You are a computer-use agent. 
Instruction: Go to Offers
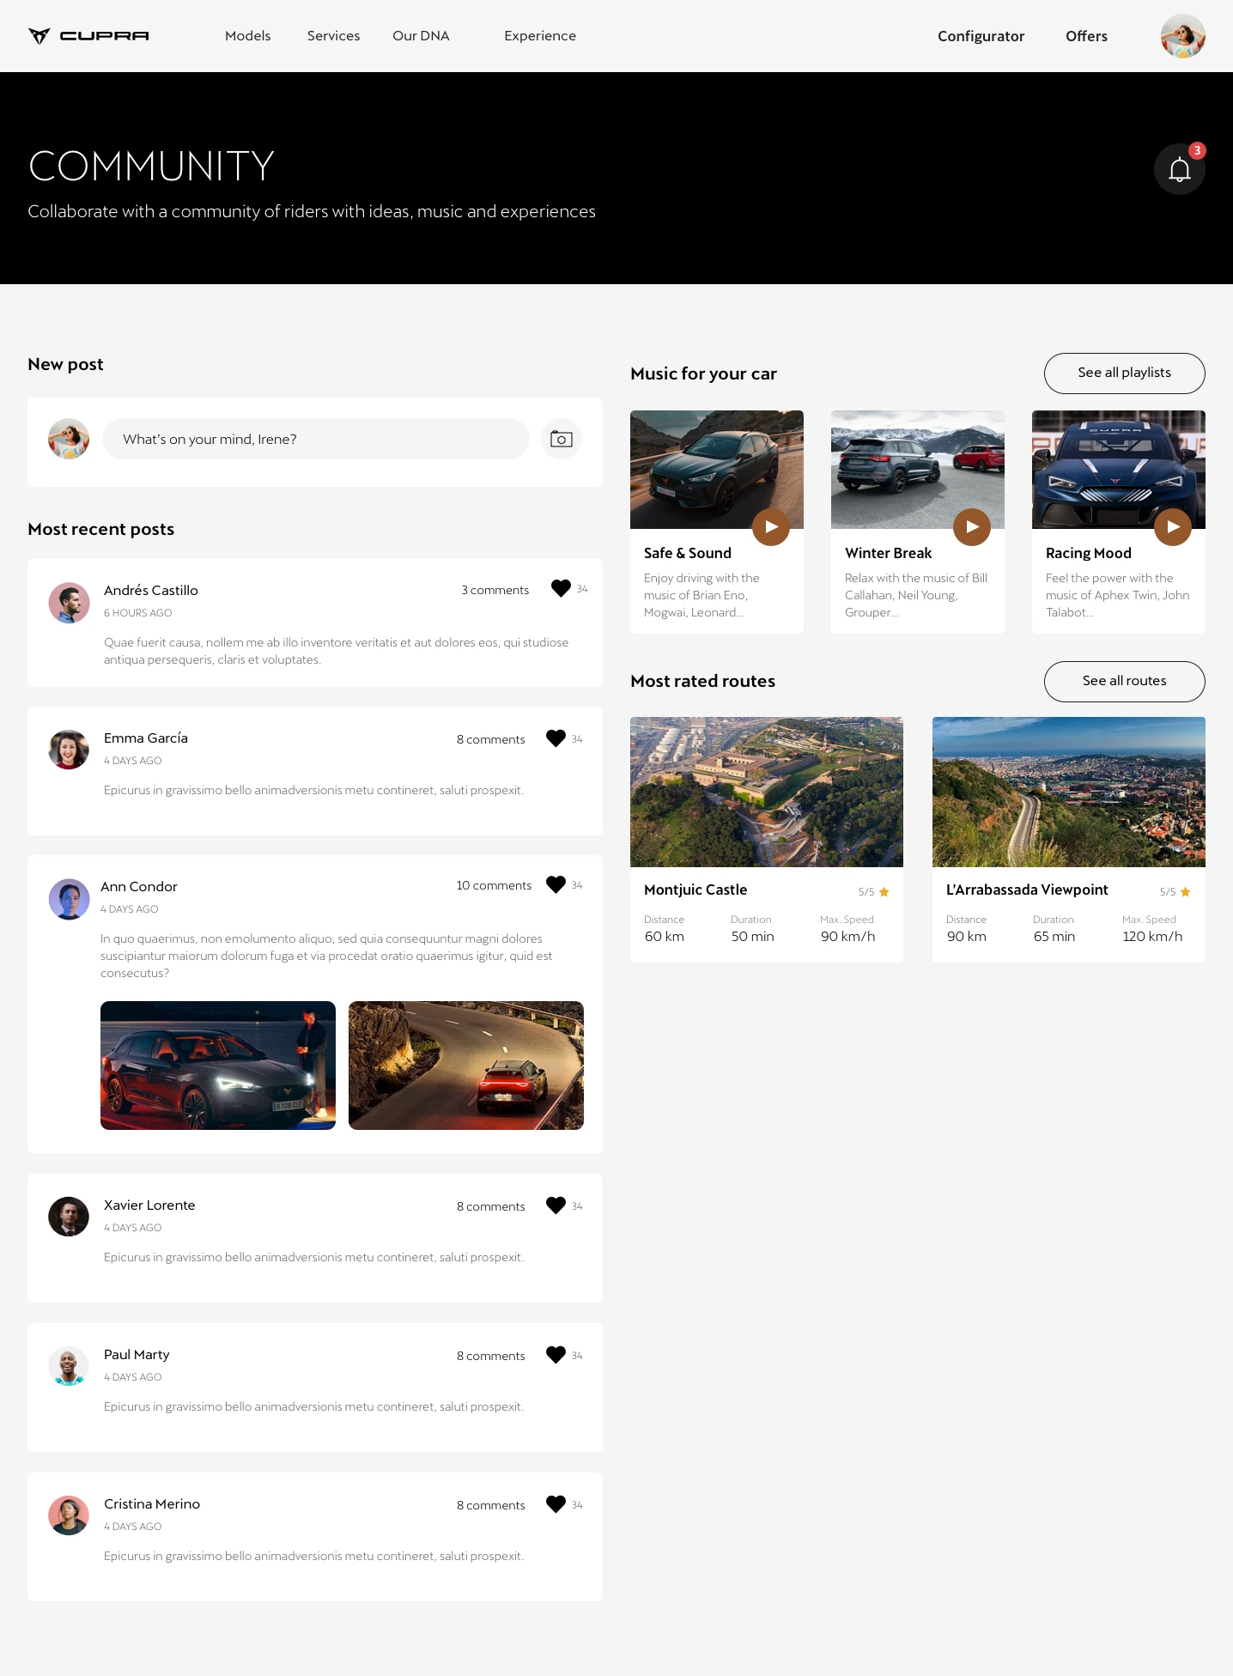tap(1086, 36)
